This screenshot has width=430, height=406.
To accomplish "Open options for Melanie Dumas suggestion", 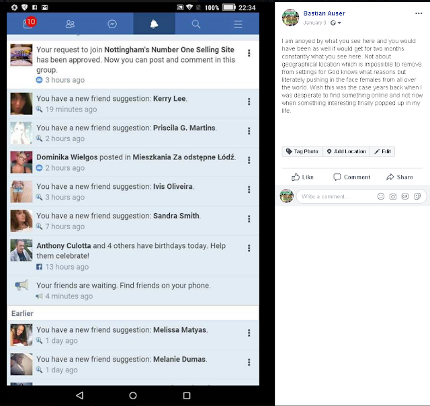I will pyautogui.click(x=249, y=362).
